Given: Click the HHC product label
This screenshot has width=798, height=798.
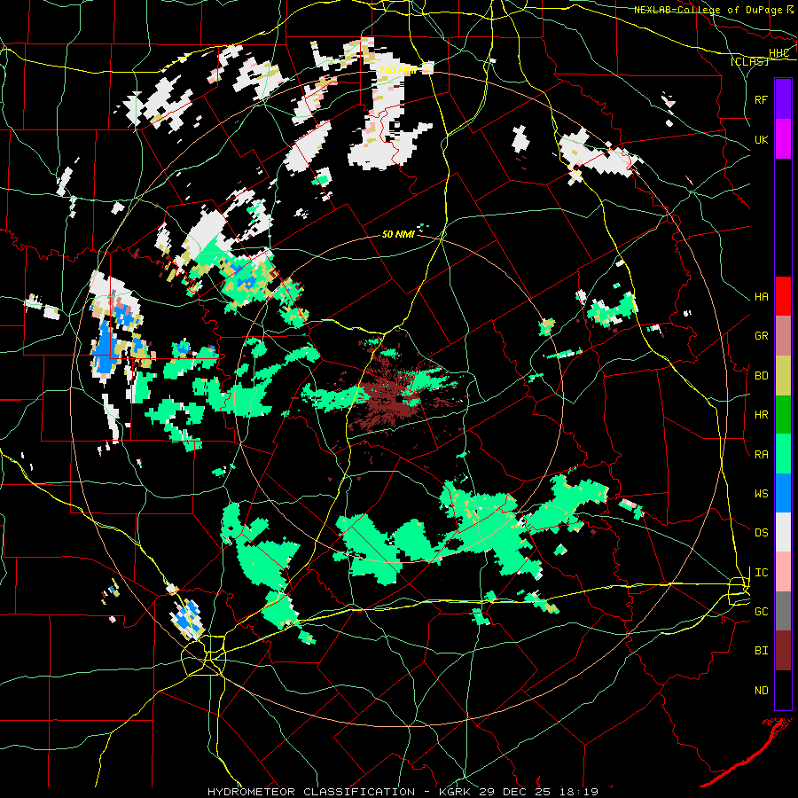Looking at the screenshot, I should pyautogui.click(x=778, y=53).
